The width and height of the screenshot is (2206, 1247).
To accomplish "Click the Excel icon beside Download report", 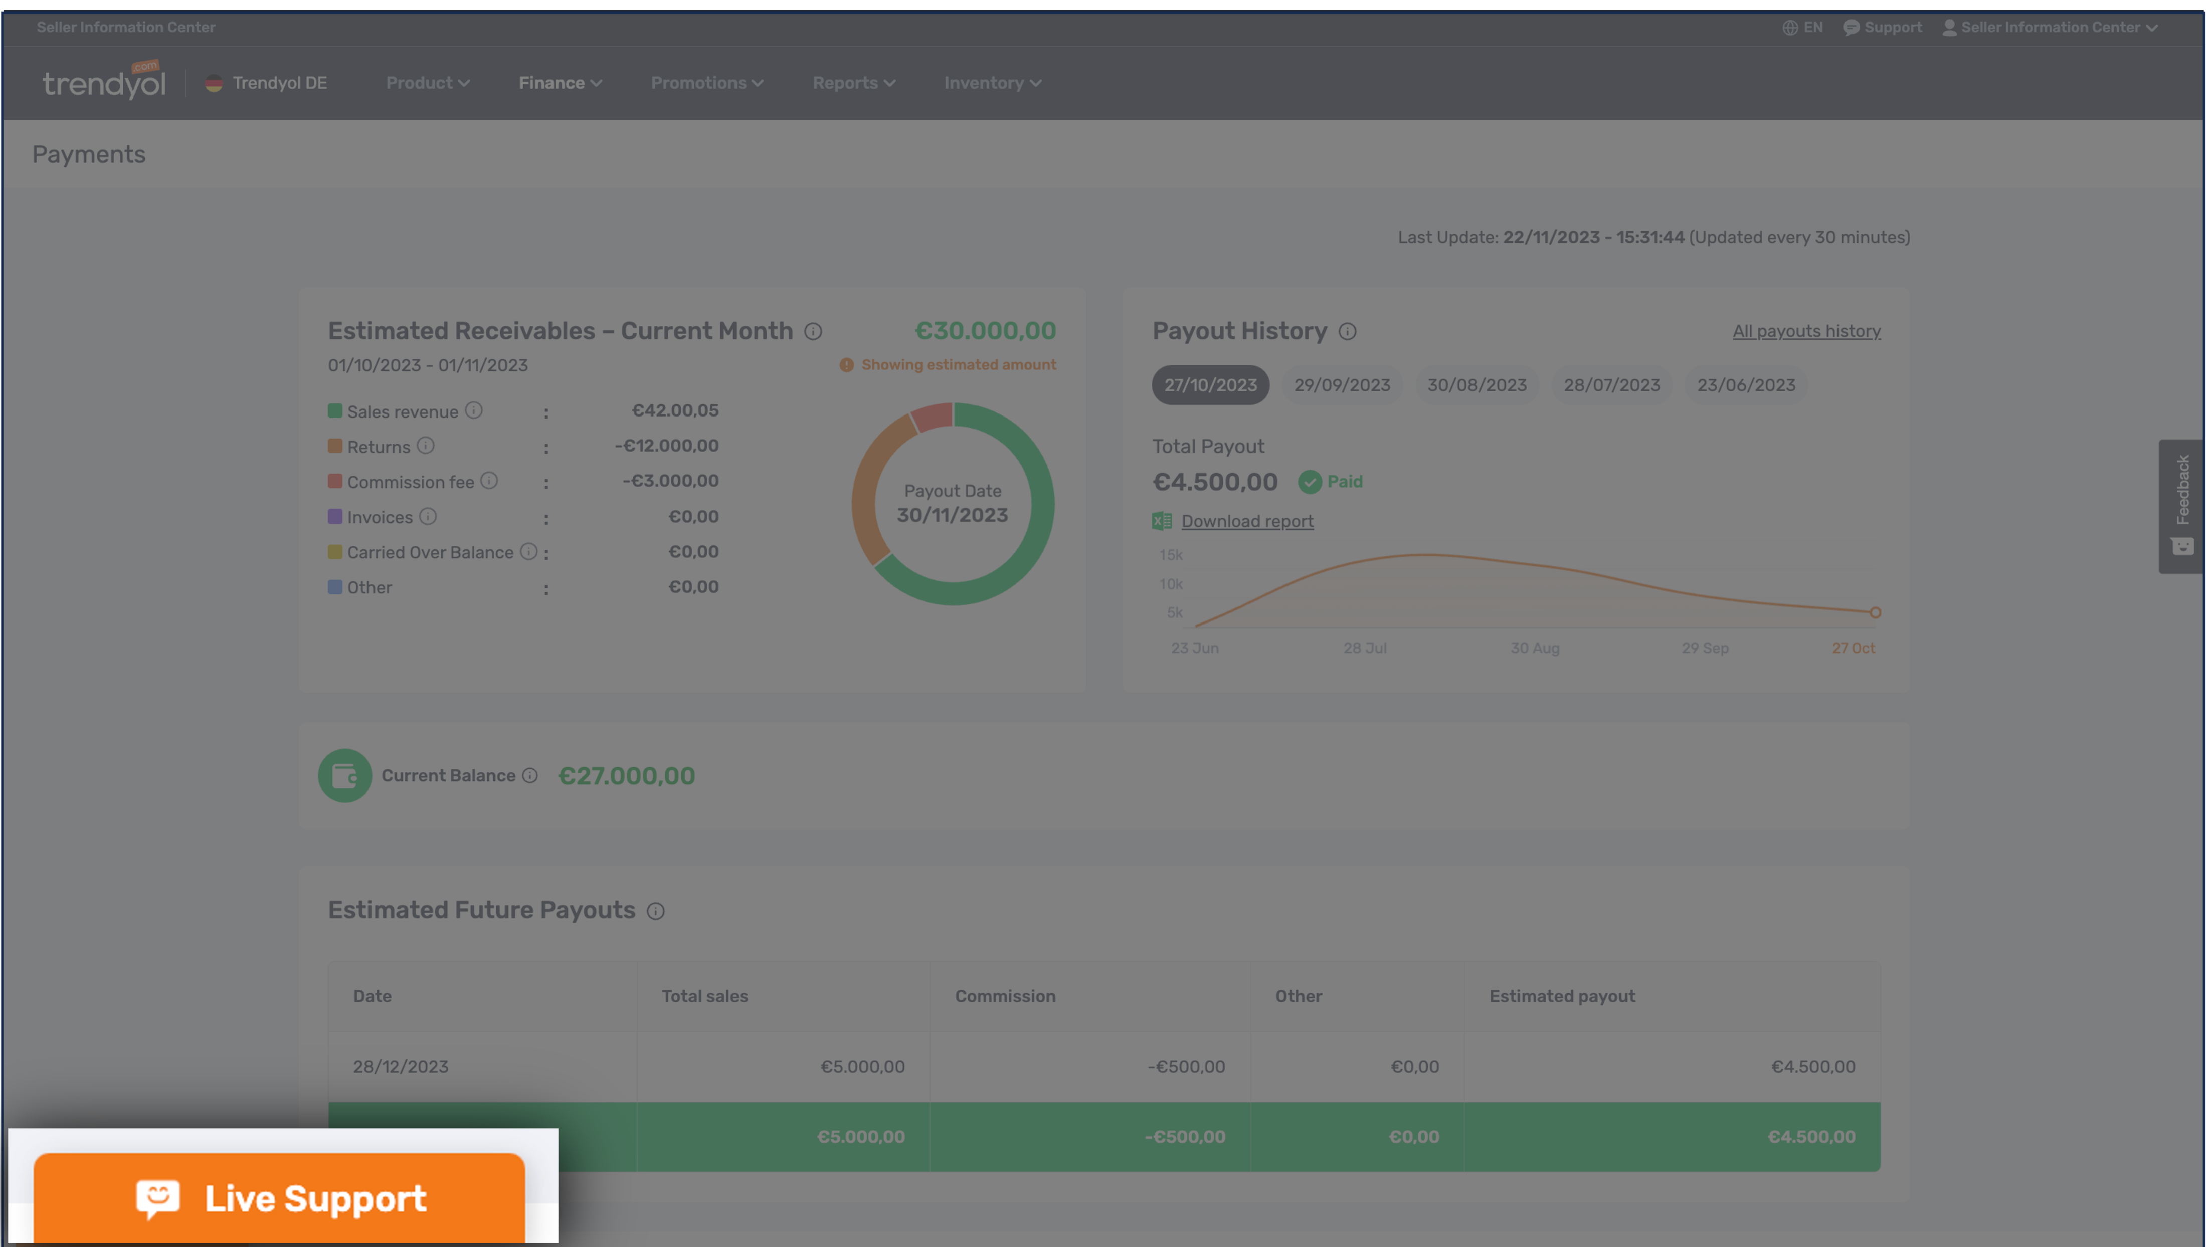I will point(1162,521).
